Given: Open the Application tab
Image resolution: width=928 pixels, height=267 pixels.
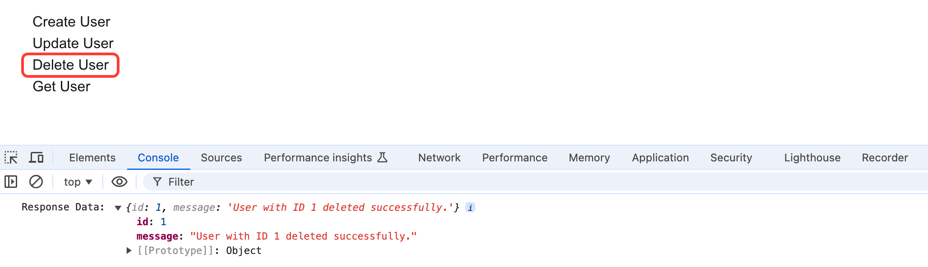Looking at the screenshot, I should (660, 158).
